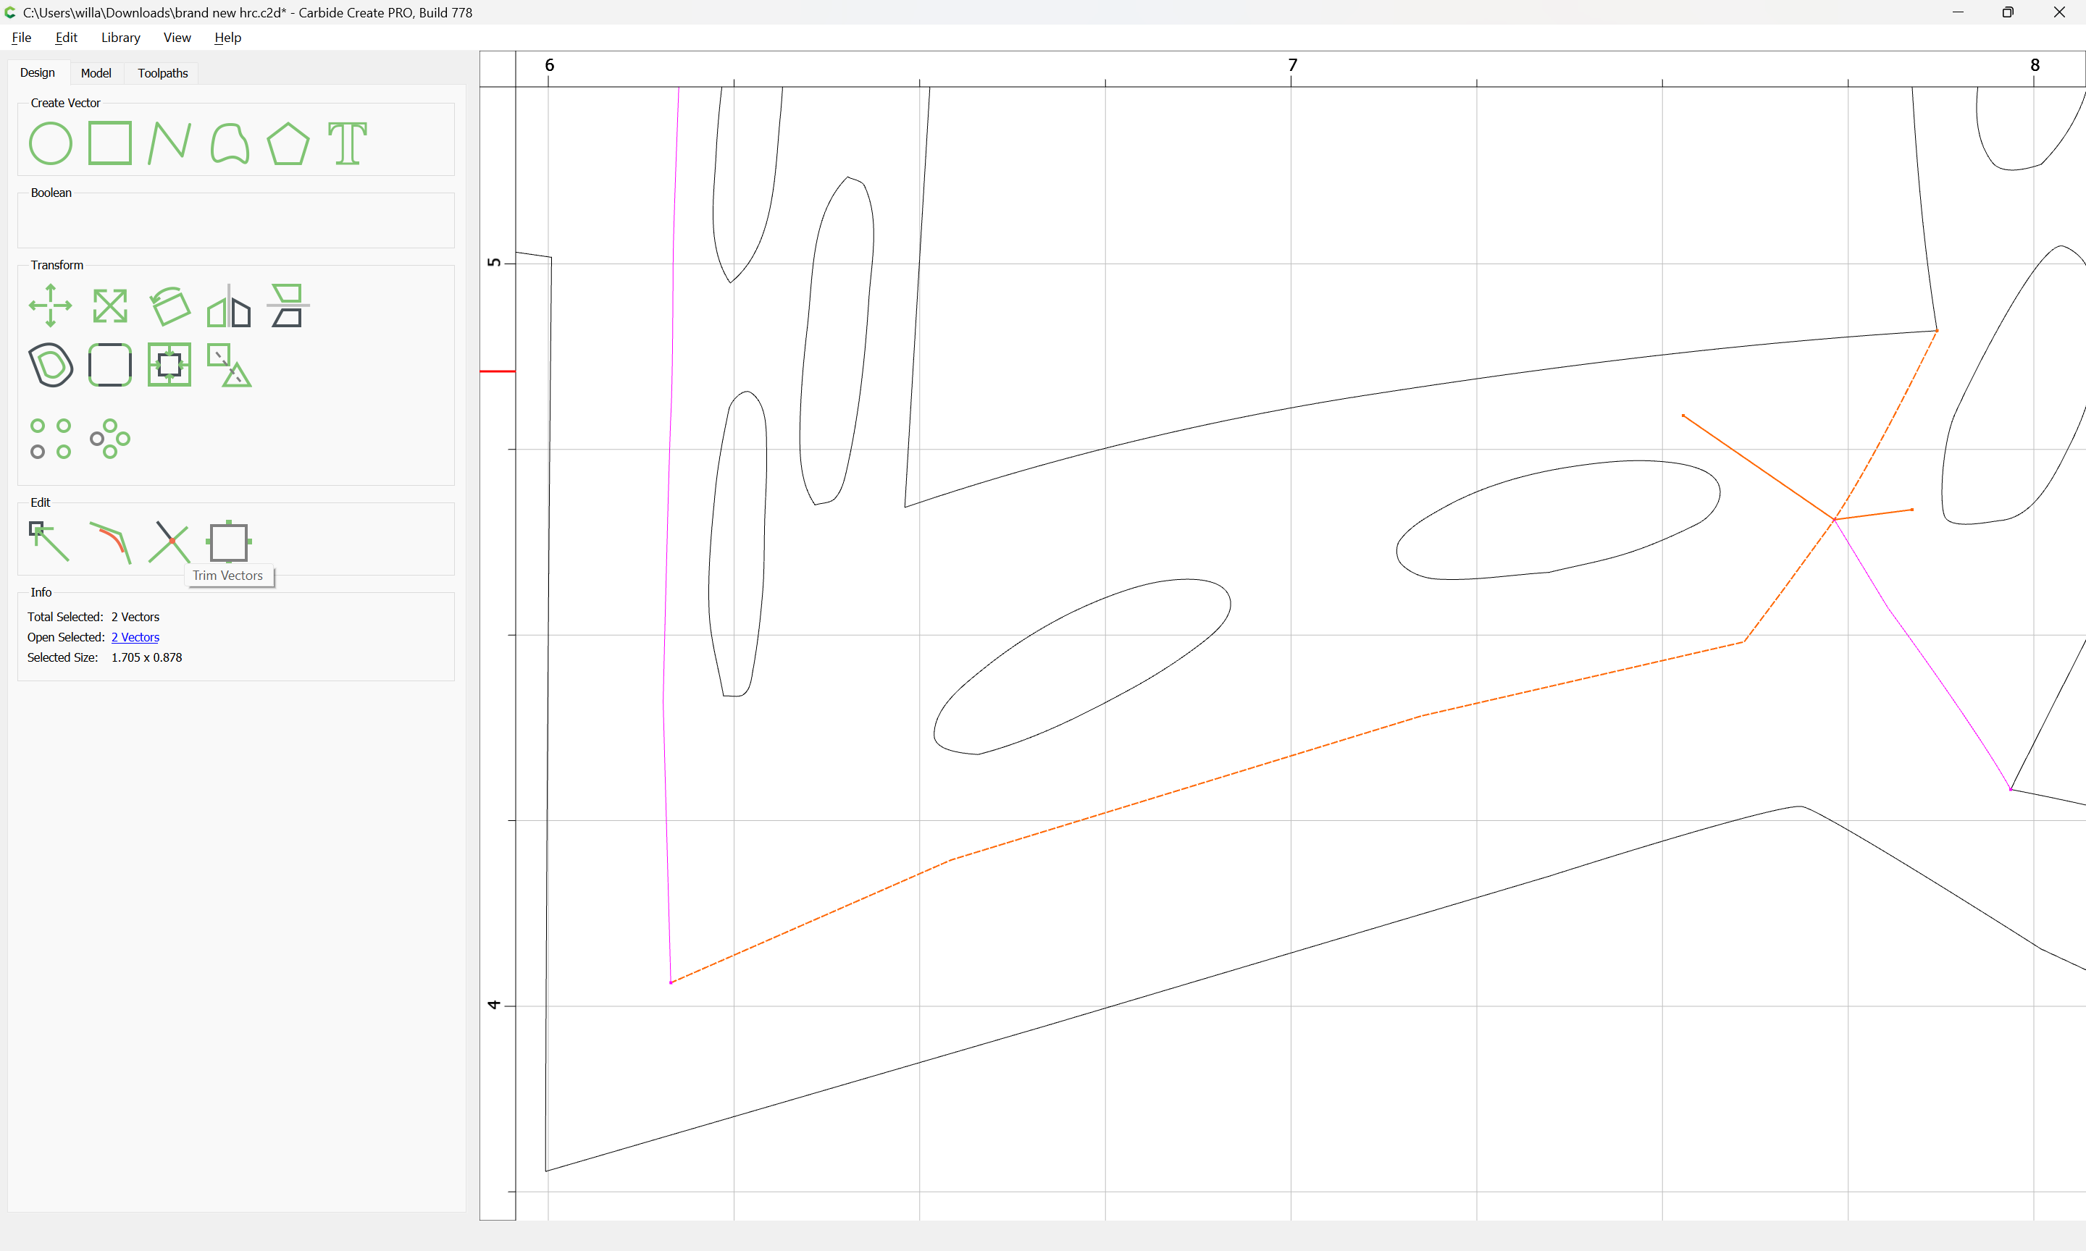Open the Help menu
This screenshot has width=2086, height=1251.
click(x=227, y=37)
